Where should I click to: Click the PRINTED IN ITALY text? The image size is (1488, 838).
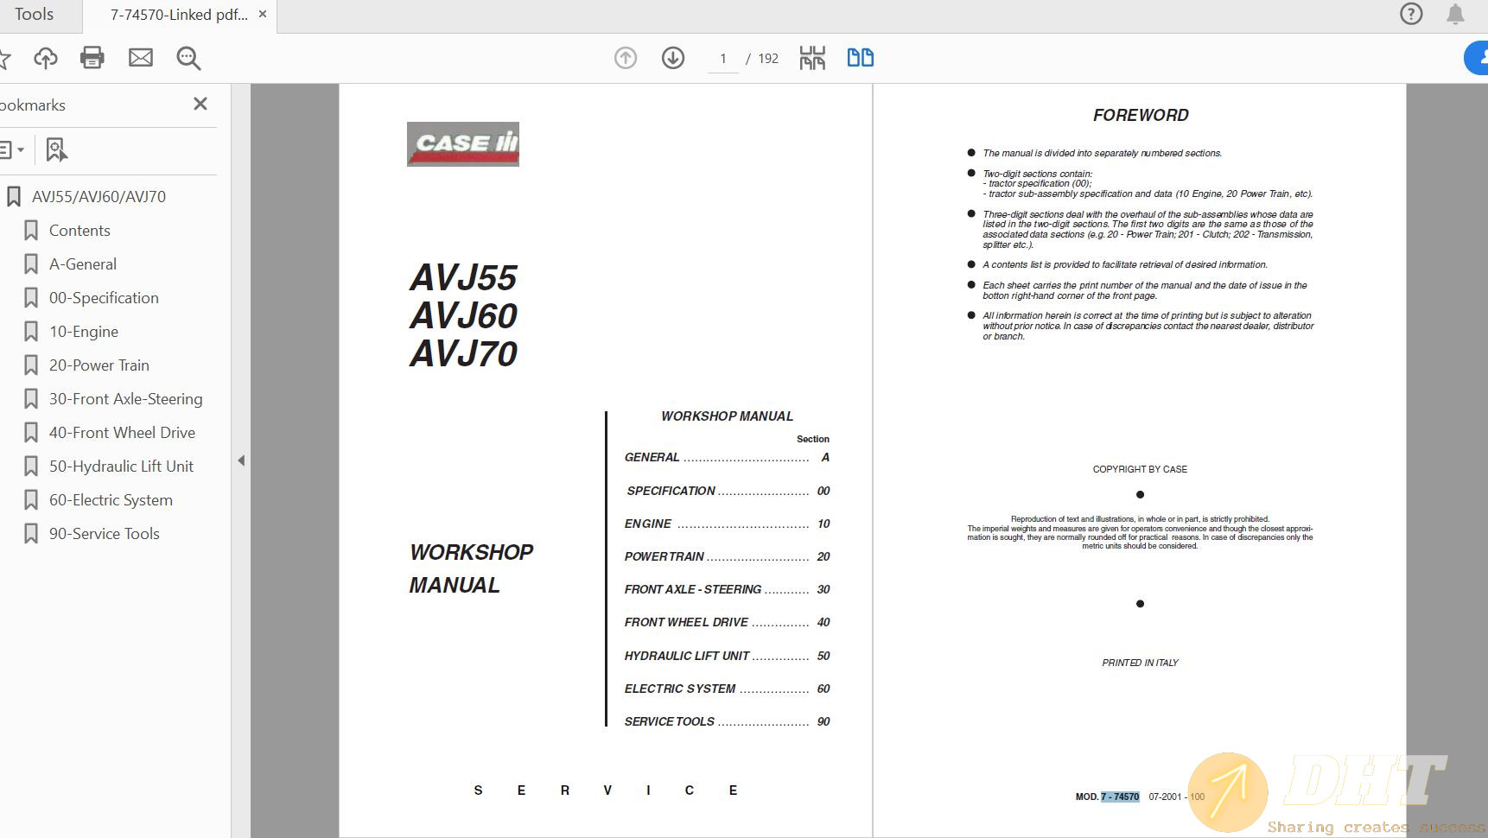click(1140, 663)
